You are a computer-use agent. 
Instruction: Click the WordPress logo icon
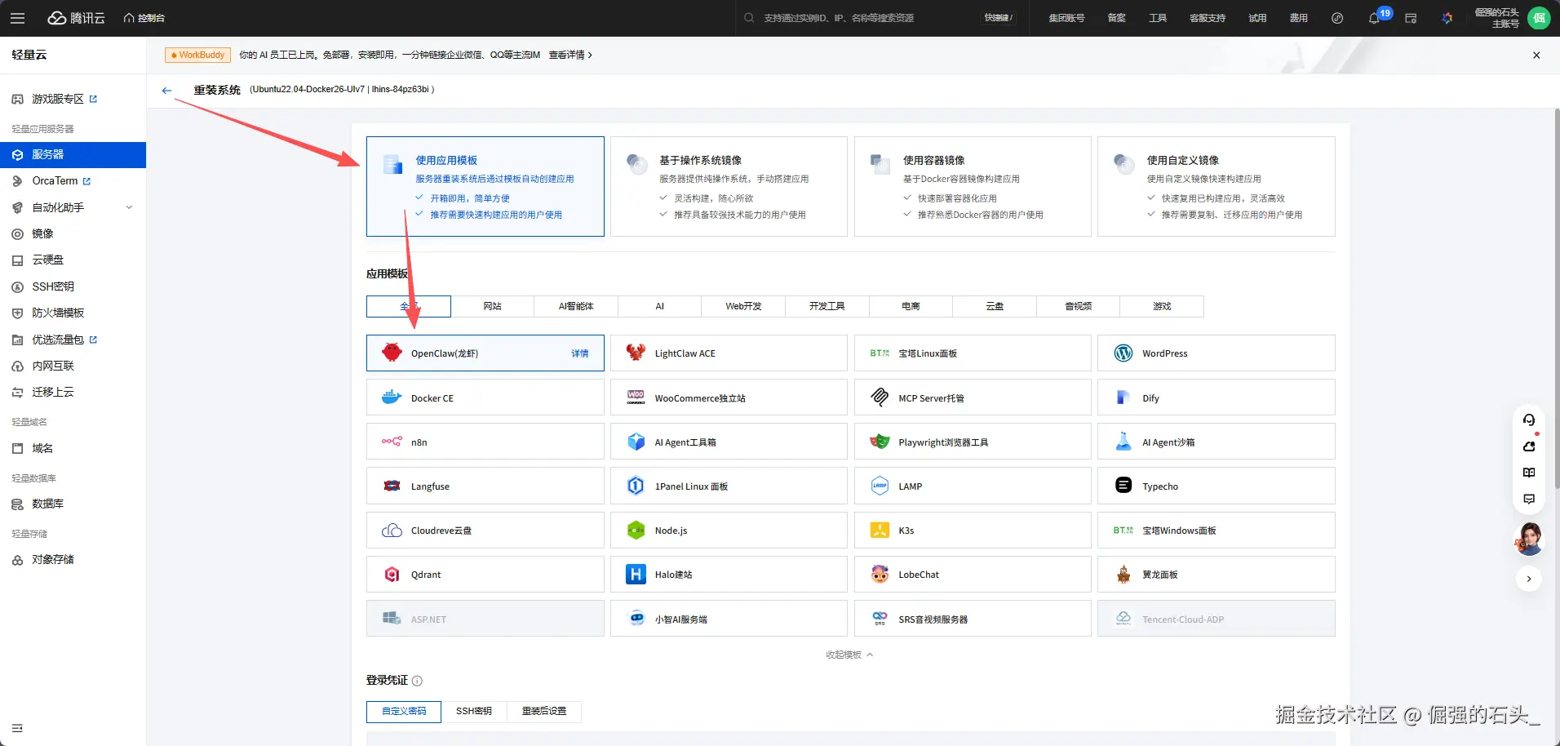(x=1123, y=353)
